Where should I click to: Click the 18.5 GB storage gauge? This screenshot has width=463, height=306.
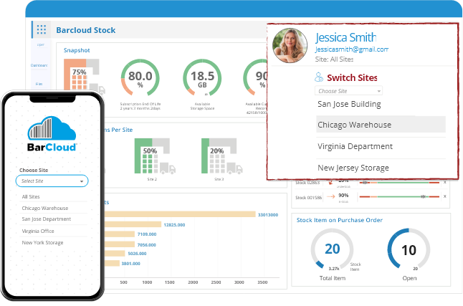(x=202, y=78)
